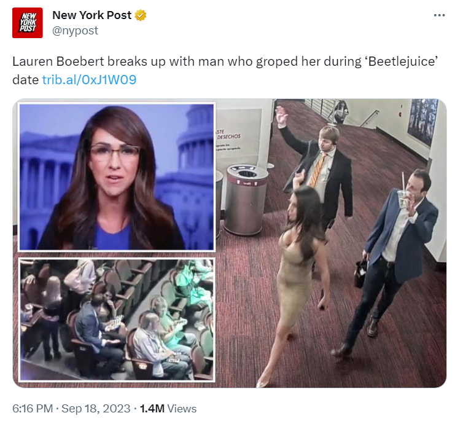Click the orange striped tie in the photo
The width and height of the screenshot is (455, 421).
click(317, 170)
